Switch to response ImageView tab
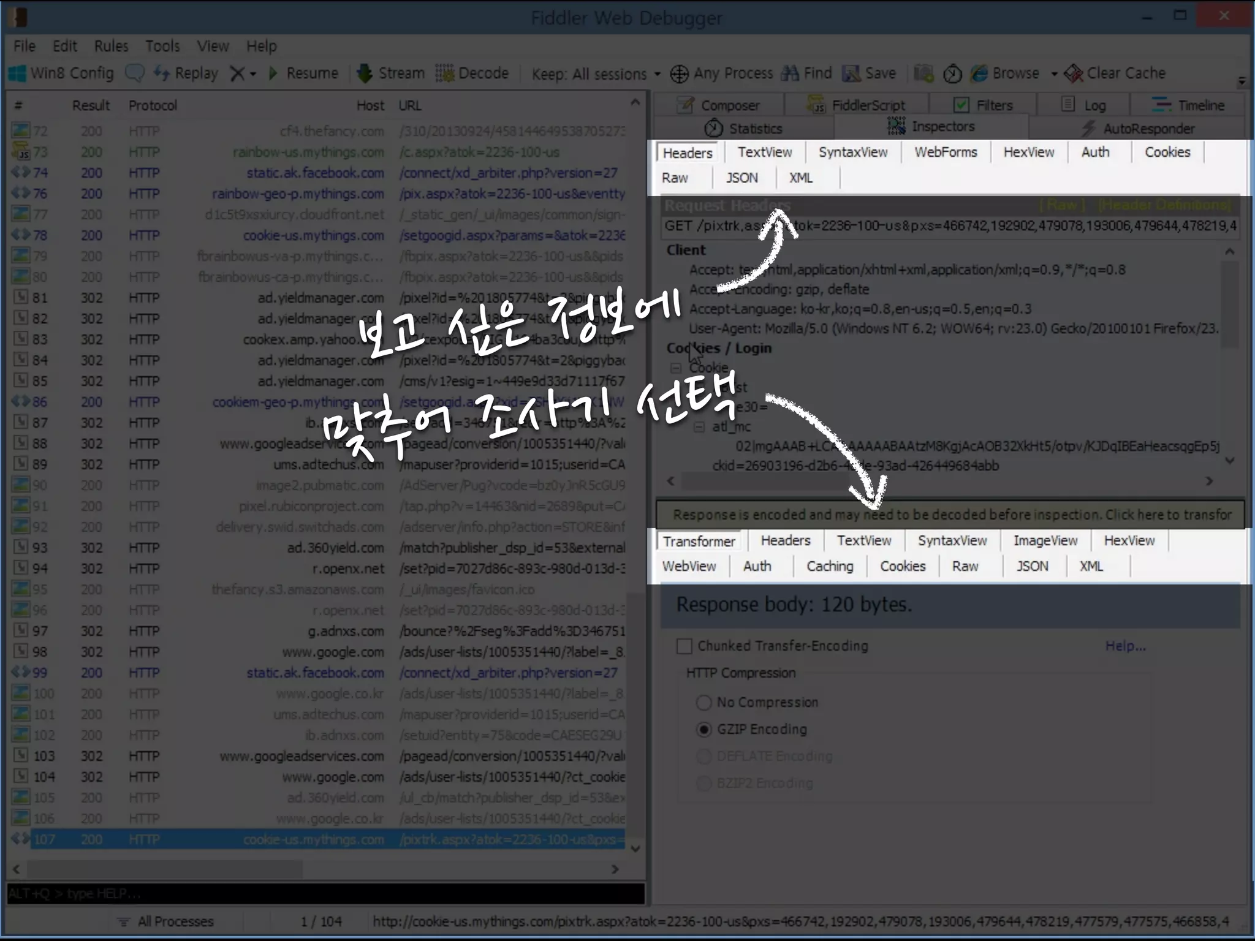Screen dimensions: 1255x941 pyautogui.click(x=1045, y=540)
